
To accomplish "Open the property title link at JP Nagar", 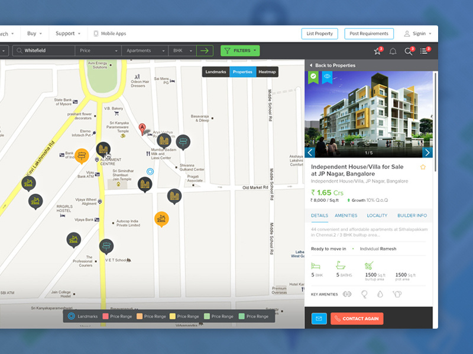I will coord(357,171).
